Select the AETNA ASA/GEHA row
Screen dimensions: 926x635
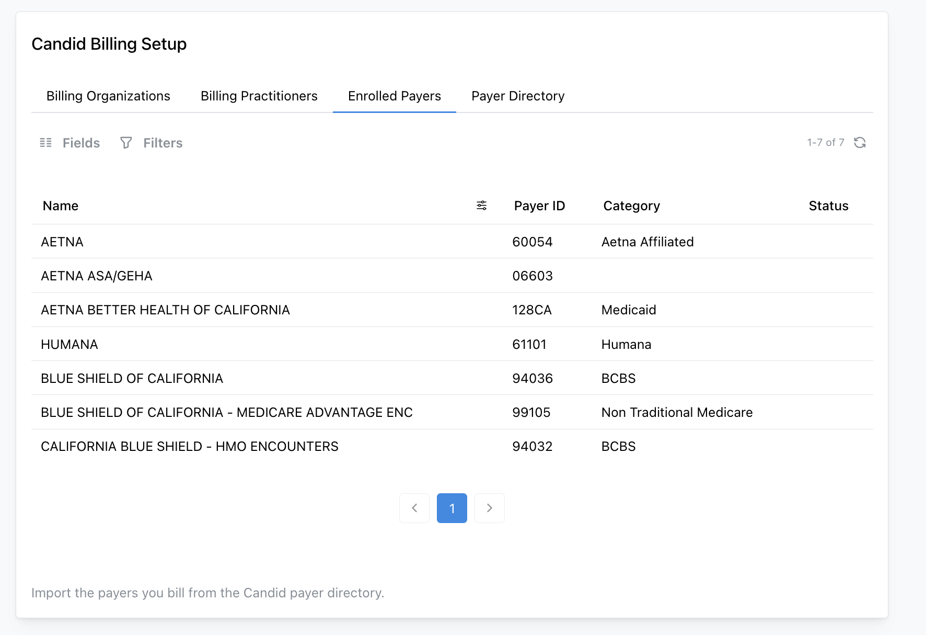pyautogui.click(x=452, y=276)
